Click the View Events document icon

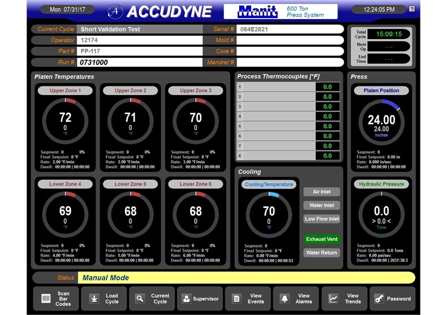(x=237, y=298)
